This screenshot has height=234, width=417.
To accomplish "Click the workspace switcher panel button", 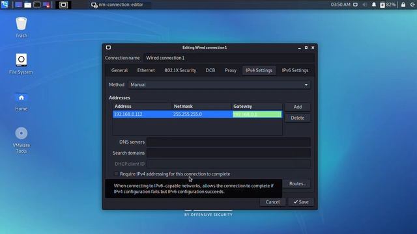I will click(x=63, y=5).
